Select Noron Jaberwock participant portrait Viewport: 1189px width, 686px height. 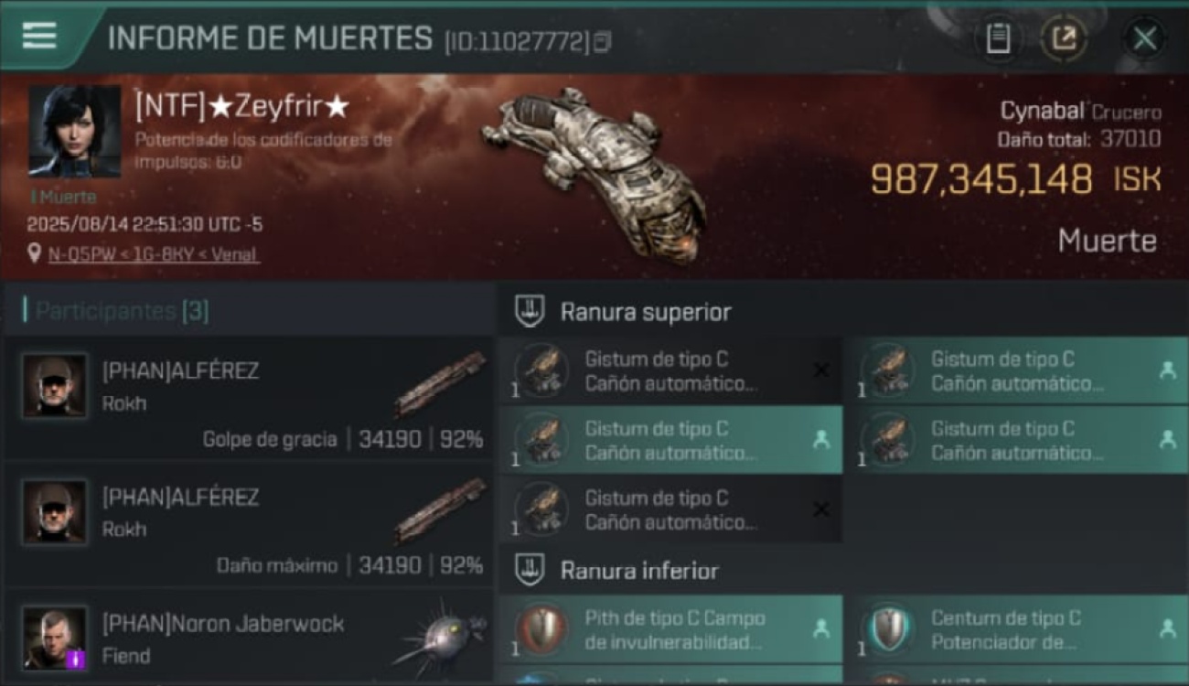coord(55,638)
